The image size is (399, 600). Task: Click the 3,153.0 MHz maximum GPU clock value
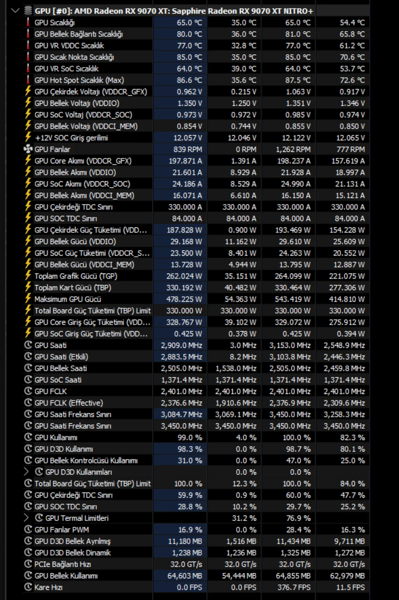(290, 345)
